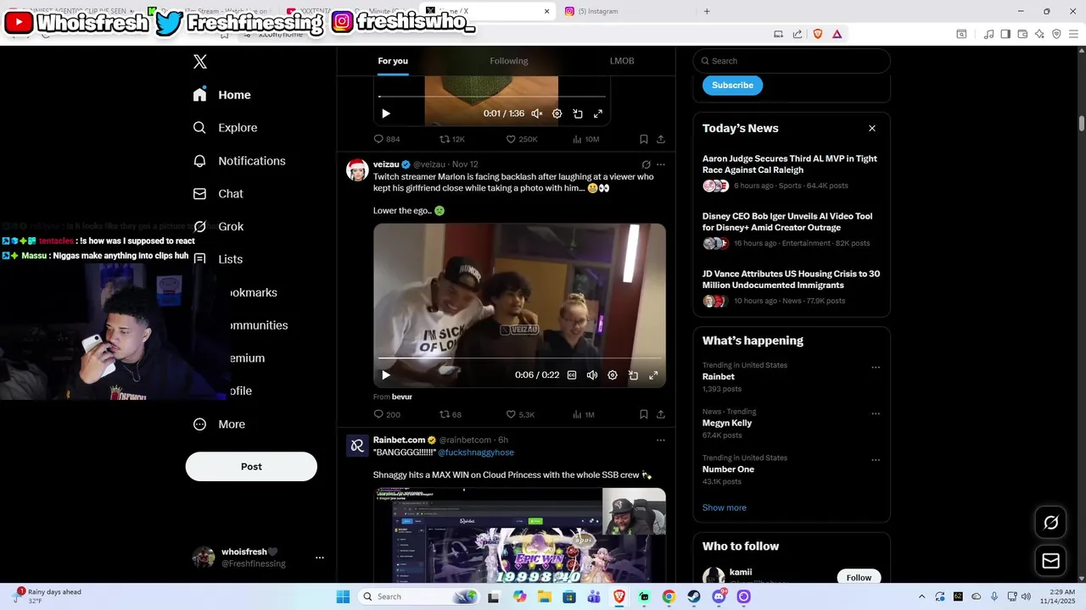
Task: Share the veizau post
Action: click(x=661, y=414)
